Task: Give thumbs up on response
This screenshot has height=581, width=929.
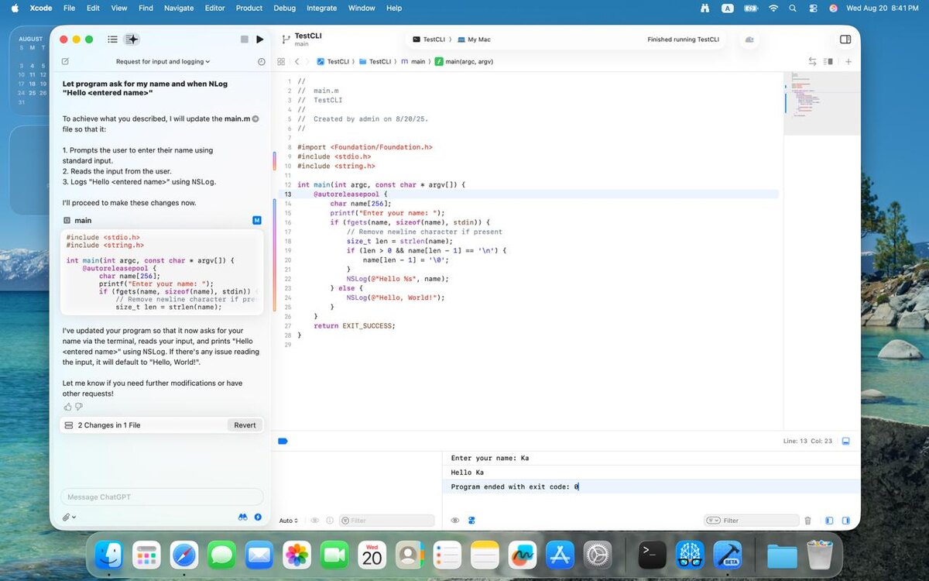Action: pos(67,407)
